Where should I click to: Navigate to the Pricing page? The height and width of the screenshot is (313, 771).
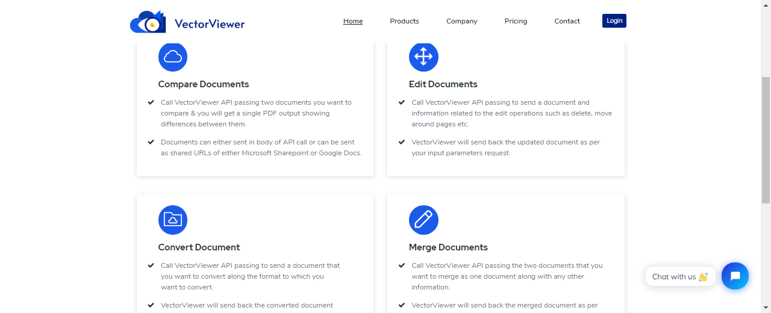tap(516, 21)
